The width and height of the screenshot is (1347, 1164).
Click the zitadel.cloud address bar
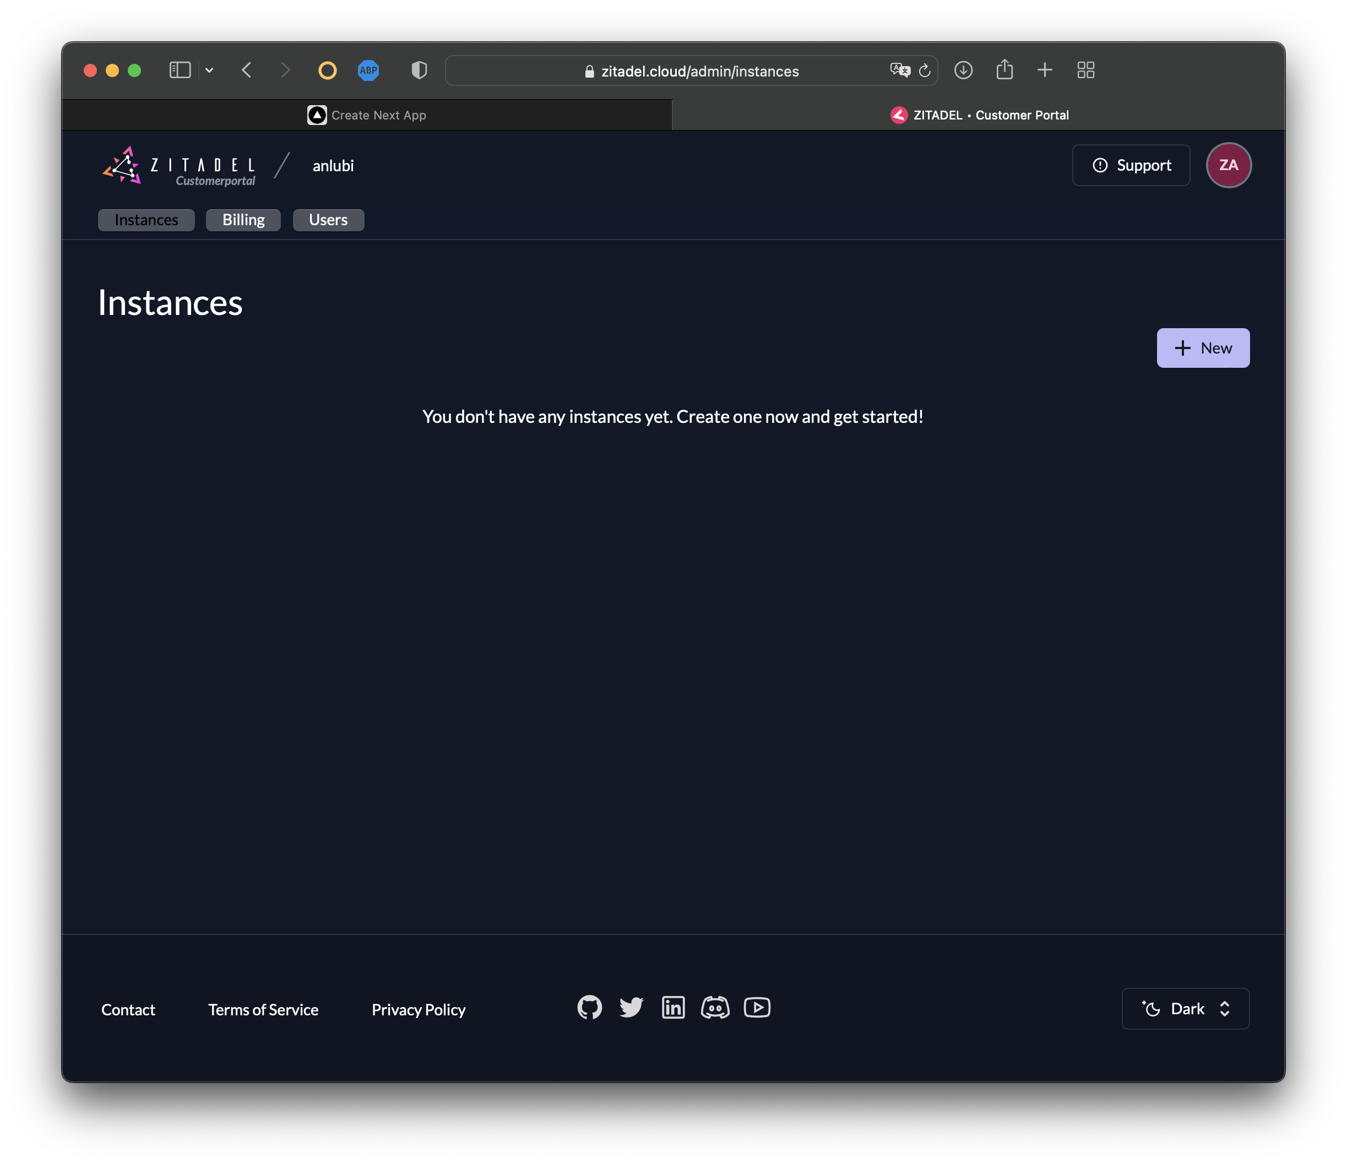pyautogui.click(x=699, y=71)
